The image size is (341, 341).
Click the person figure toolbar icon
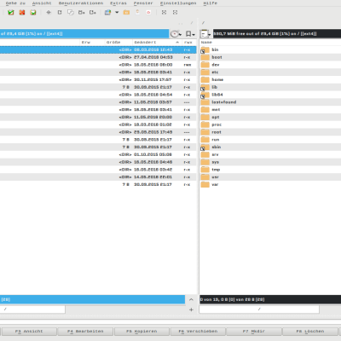[x=137, y=12]
